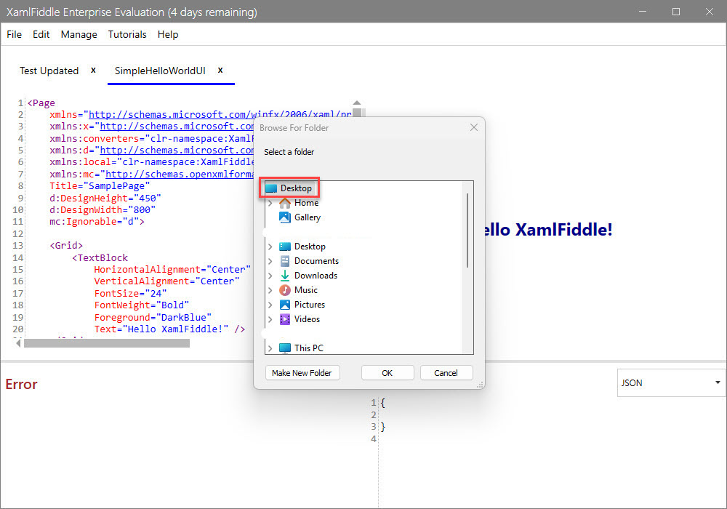Viewport: 727px width, 509px height.
Task: Click the code editor's up scroll arrow
Action: click(356, 103)
